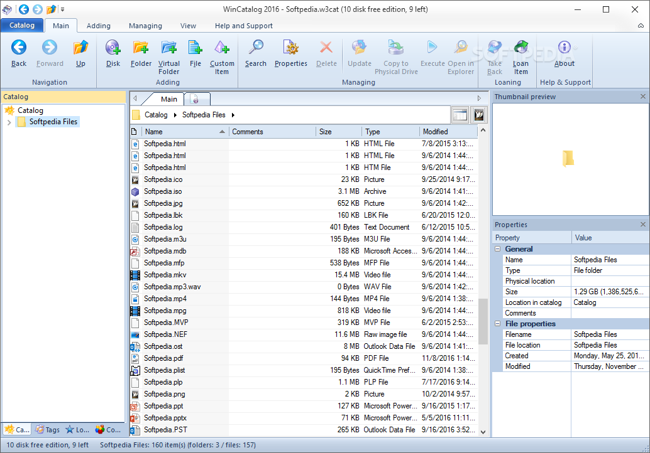Viewport: 650px width, 453px height.
Task: Open the new search tab icon
Action: click(x=195, y=99)
